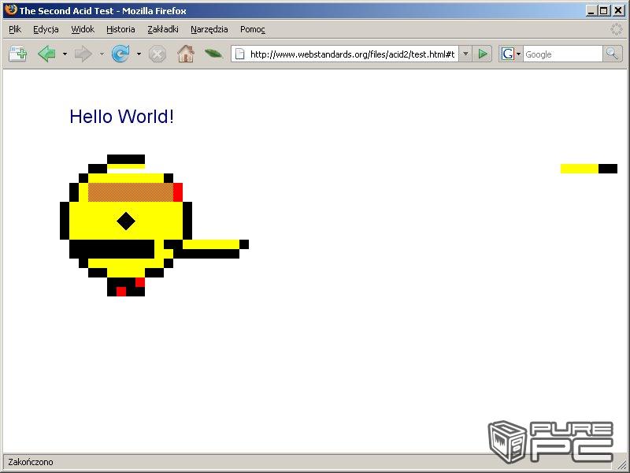Maximize the Firefox window
630x473 pixels.
click(x=603, y=11)
